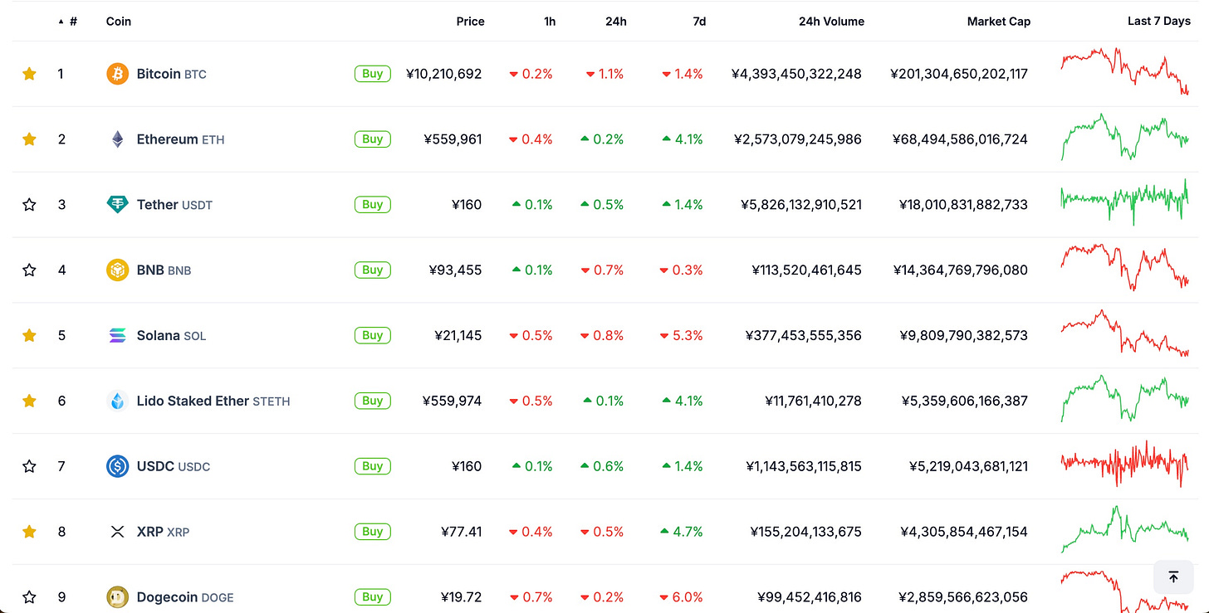Sort by 7d change header
This screenshot has height=613, width=1209.
699,22
